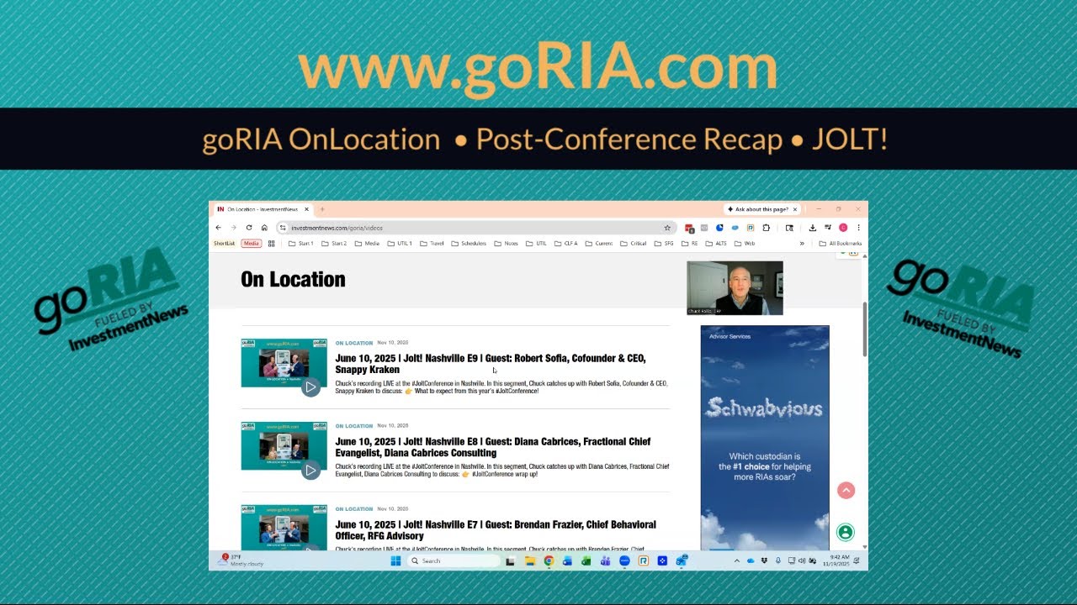Open the Start 1 bookmark folder
The width and height of the screenshot is (1077, 605).
click(300, 244)
